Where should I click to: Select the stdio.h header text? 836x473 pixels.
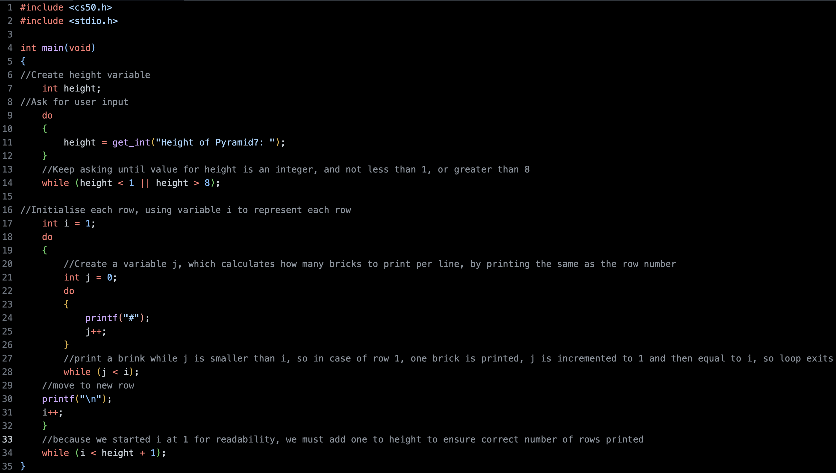[x=93, y=21]
